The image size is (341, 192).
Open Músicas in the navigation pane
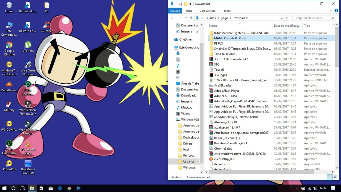tap(186, 107)
